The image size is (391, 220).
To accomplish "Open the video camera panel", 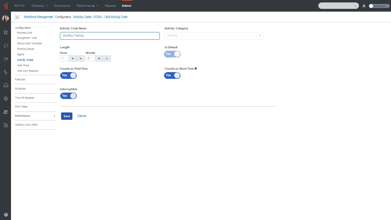I will click(x=5, y=59).
